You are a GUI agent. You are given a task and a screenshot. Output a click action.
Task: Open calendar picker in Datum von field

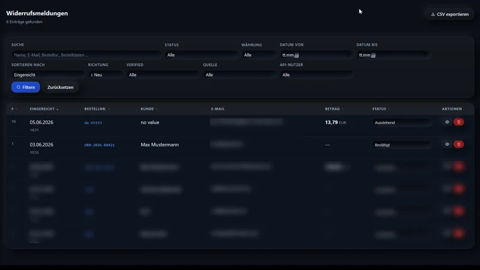[x=349, y=55]
